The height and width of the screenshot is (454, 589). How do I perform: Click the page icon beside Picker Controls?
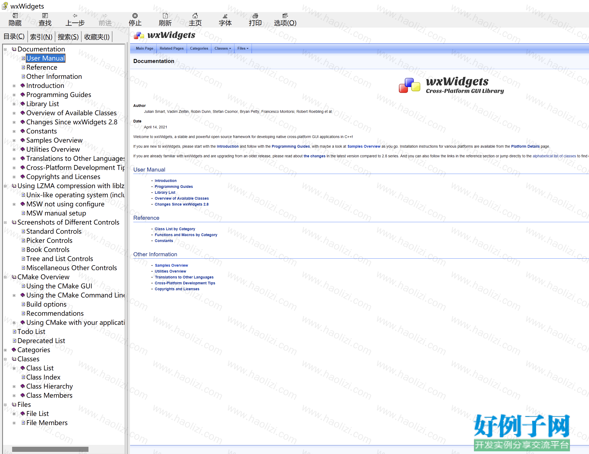coord(23,241)
